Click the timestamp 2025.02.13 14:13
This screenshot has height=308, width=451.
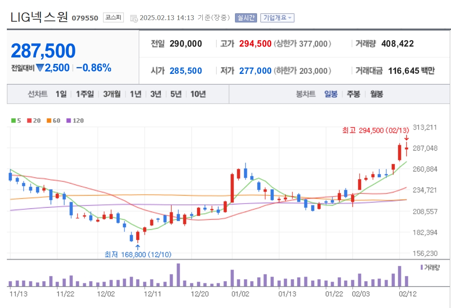(x=167, y=18)
